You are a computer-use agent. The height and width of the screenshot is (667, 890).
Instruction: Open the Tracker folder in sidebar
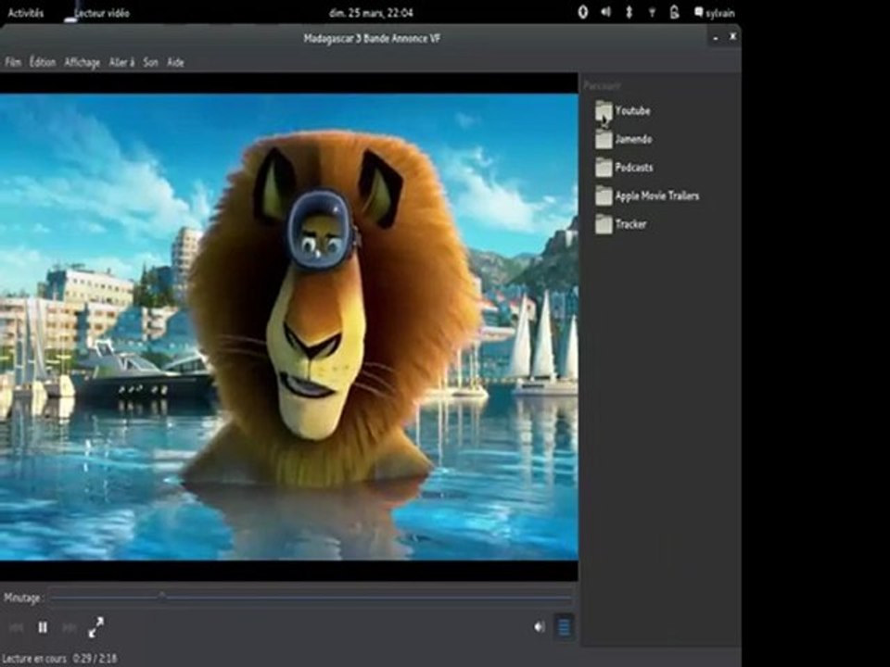click(621, 224)
